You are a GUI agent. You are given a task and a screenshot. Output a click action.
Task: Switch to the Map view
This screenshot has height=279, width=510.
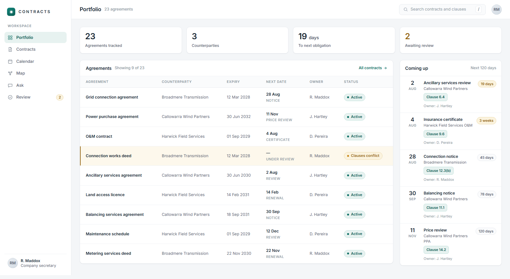pyautogui.click(x=35, y=73)
